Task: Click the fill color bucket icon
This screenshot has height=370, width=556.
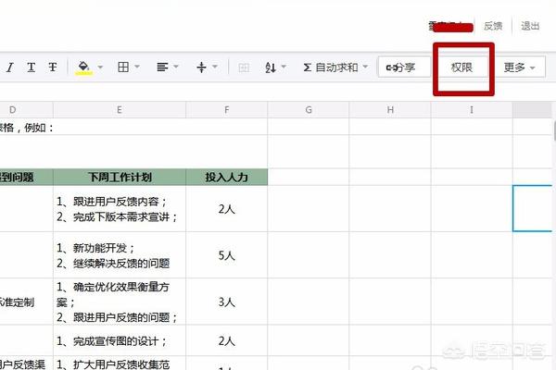Action: tap(83, 68)
